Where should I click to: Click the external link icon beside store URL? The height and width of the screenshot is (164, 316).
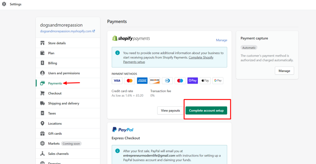click(x=94, y=31)
